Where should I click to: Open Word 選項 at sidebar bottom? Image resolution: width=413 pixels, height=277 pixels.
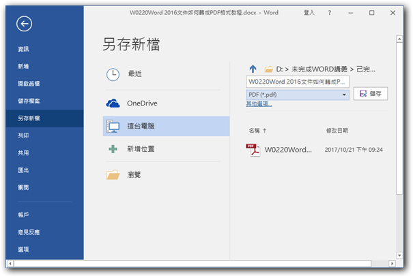(23, 249)
